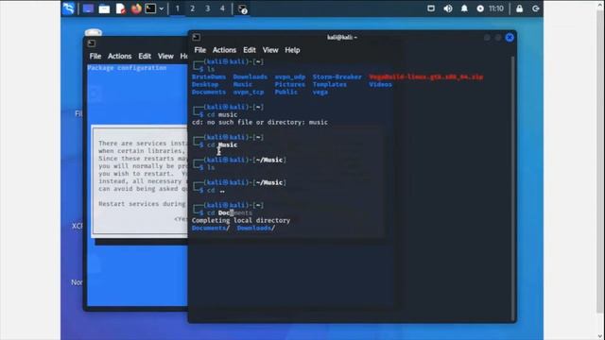The width and height of the screenshot is (605, 340).
Task: Open File menu in front terminal
Action: (x=199, y=50)
